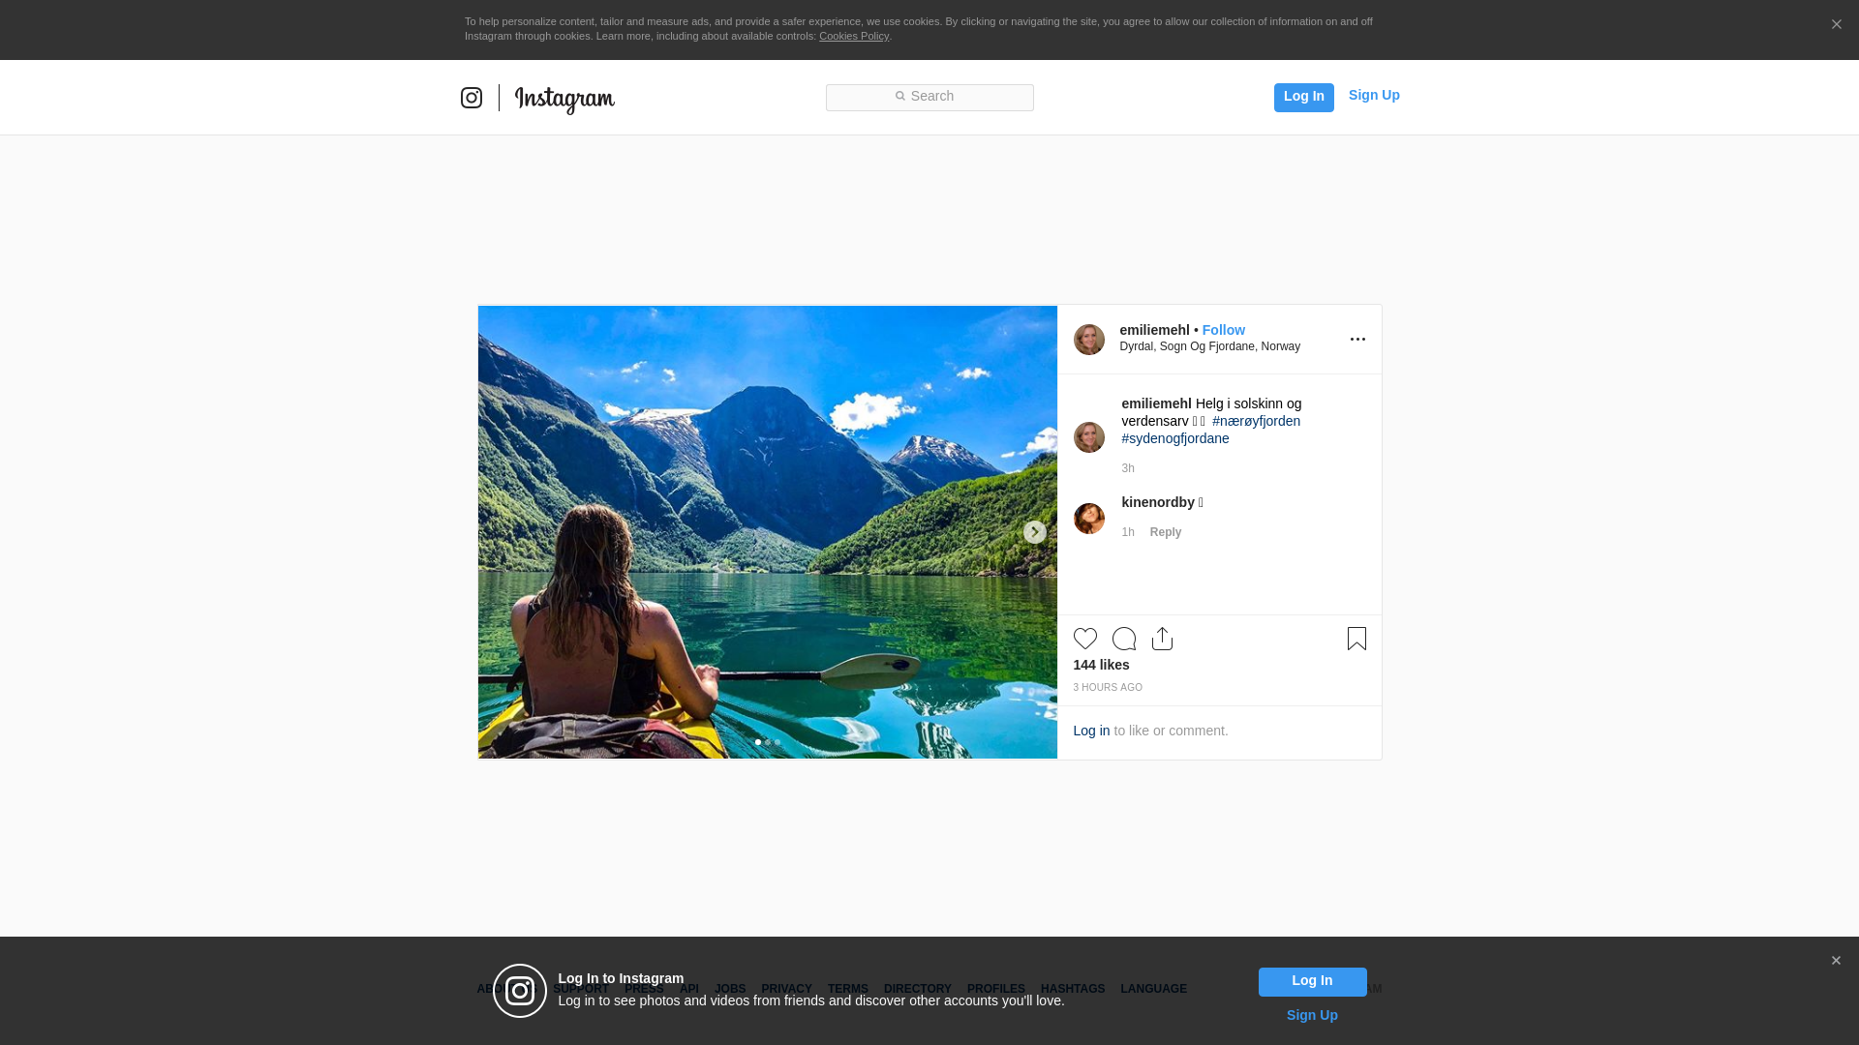Click Instagram circle logo in bottom banner
Screen dimensions: 1859x1045
click(520, 991)
